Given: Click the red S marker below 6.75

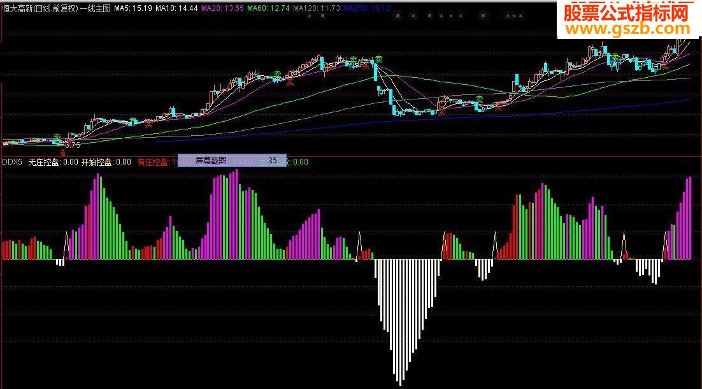Looking at the screenshot, I should click(x=62, y=152).
